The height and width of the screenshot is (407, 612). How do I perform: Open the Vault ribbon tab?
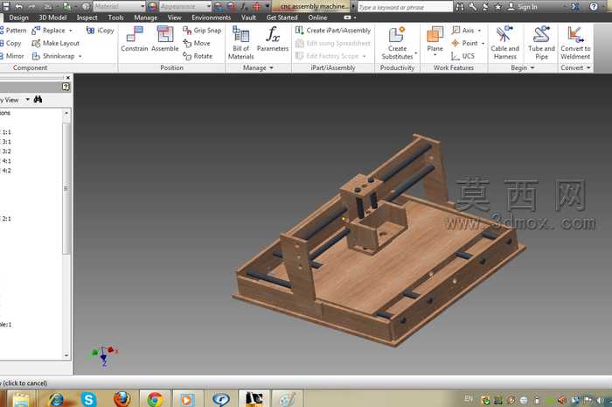point(248,18)
